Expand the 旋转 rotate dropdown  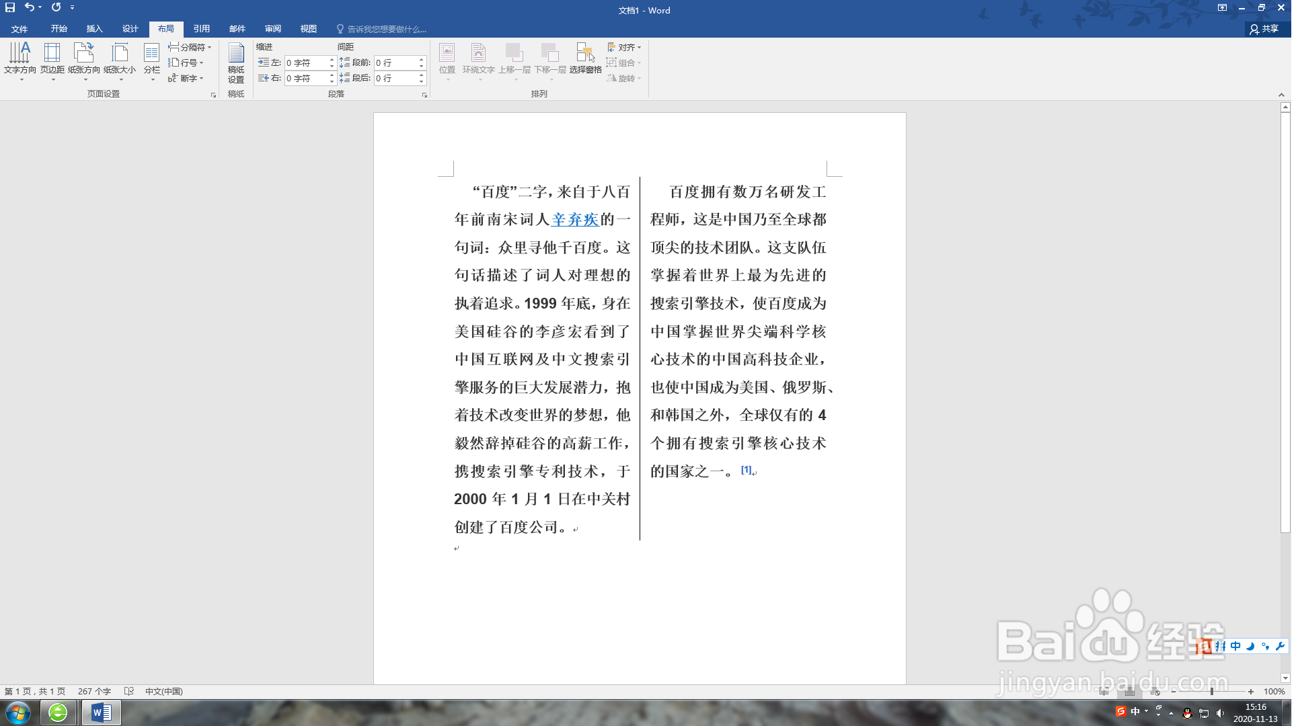coord(625,78)
